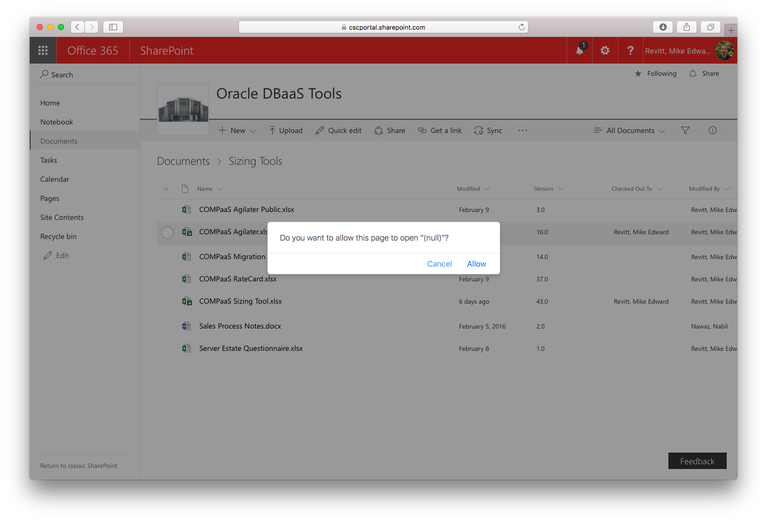Open the filter funnel pane
The width and height of the screenshot is (767, 522).
[685, 130]
